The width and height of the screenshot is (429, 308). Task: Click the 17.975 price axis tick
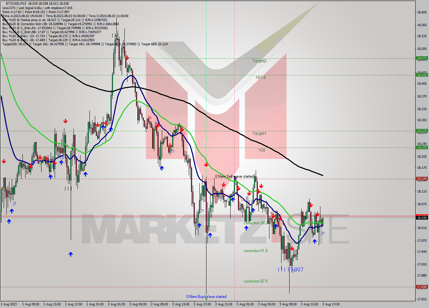coord(422,241)
